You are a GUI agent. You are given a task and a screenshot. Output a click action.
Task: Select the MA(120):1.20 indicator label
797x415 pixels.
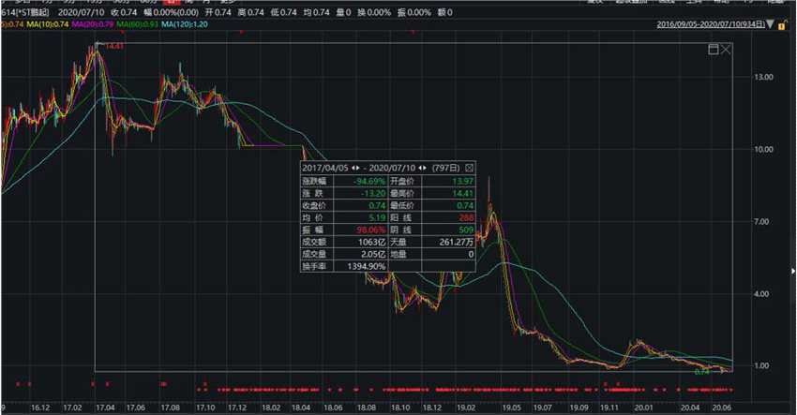[185, 23]
